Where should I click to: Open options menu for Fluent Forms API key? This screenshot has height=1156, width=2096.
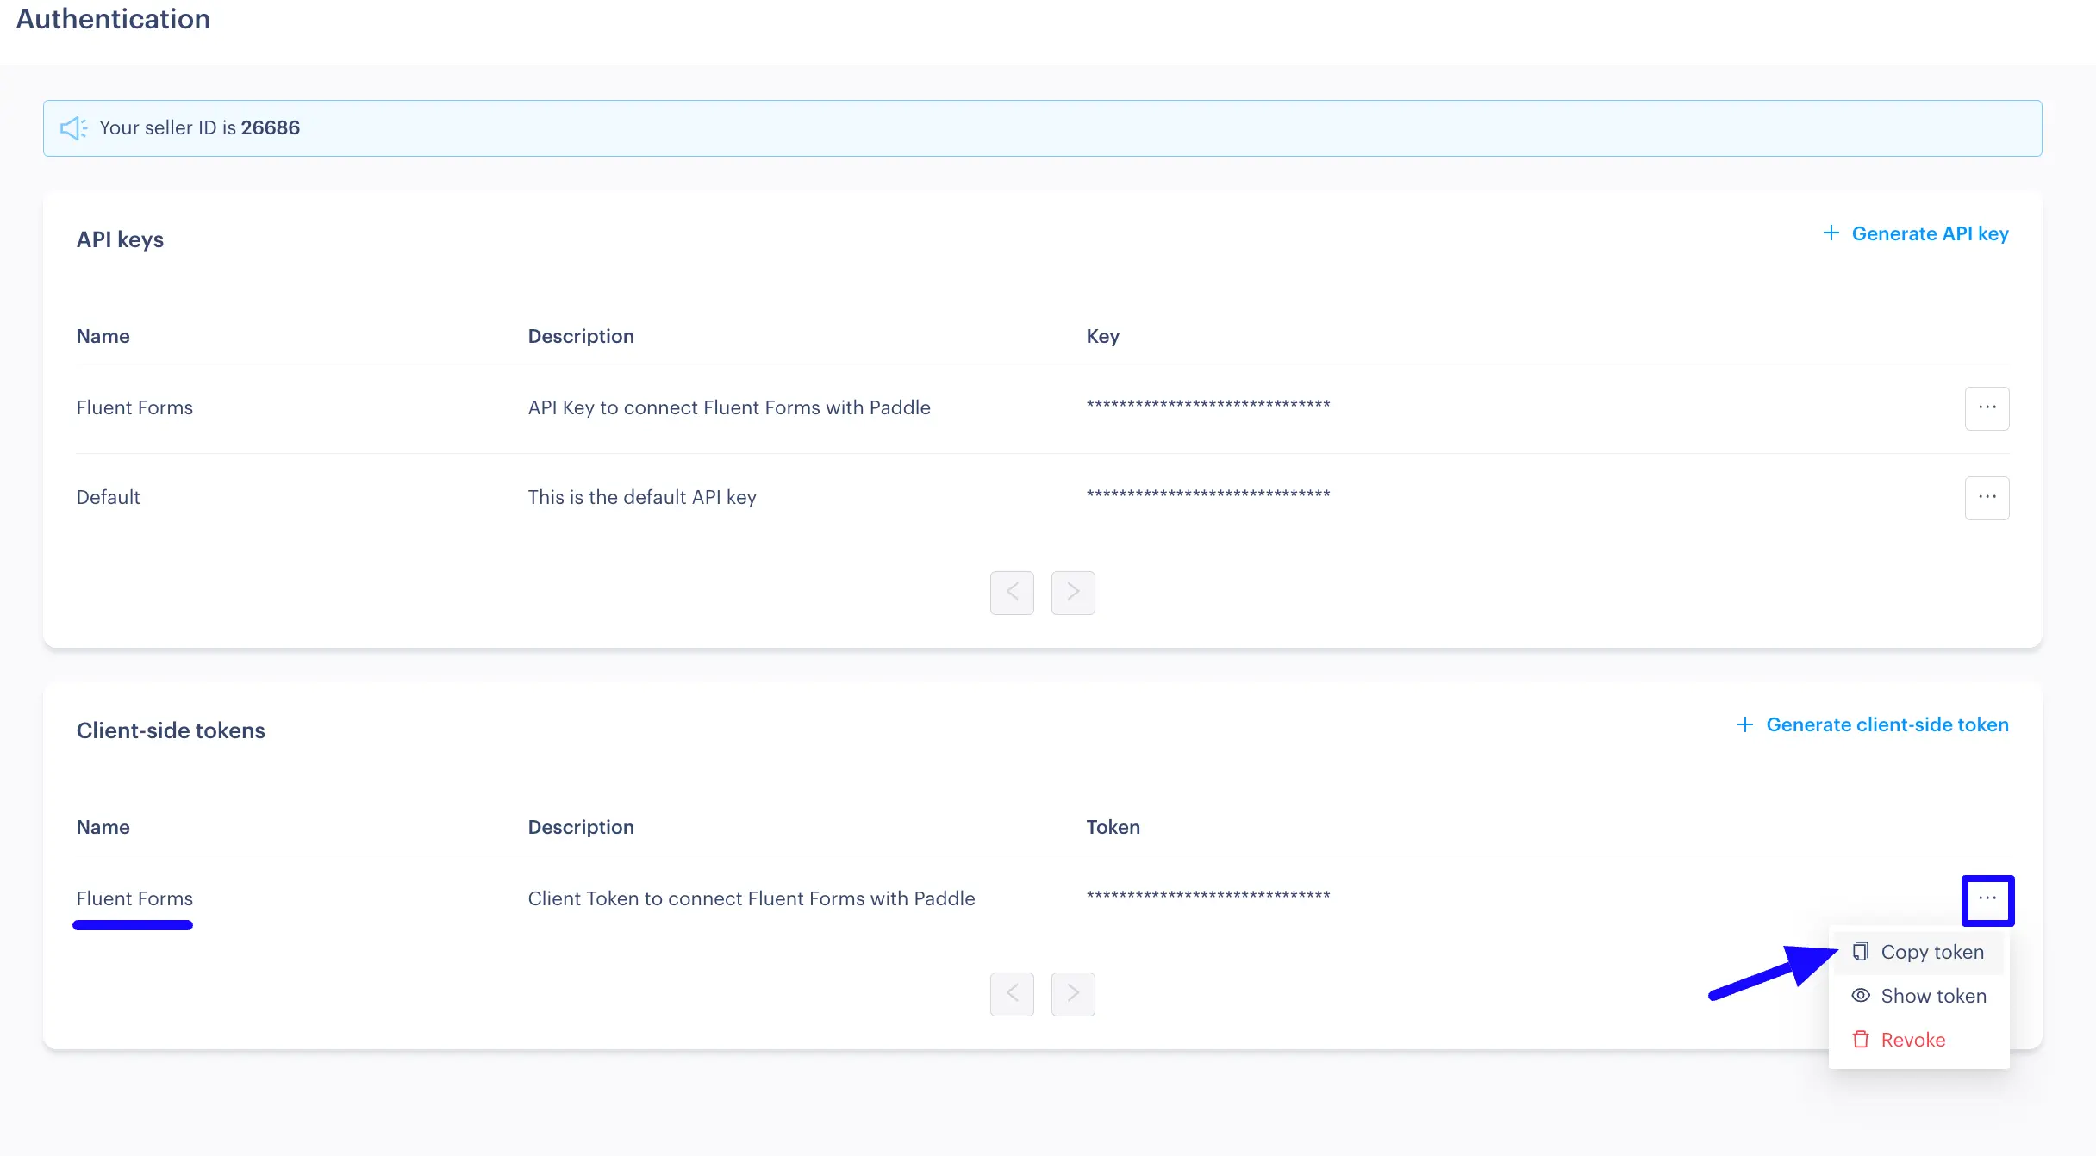pos(1987,408)
